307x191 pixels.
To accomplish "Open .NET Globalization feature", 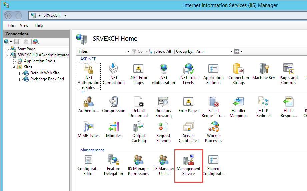I will [163, 74].
